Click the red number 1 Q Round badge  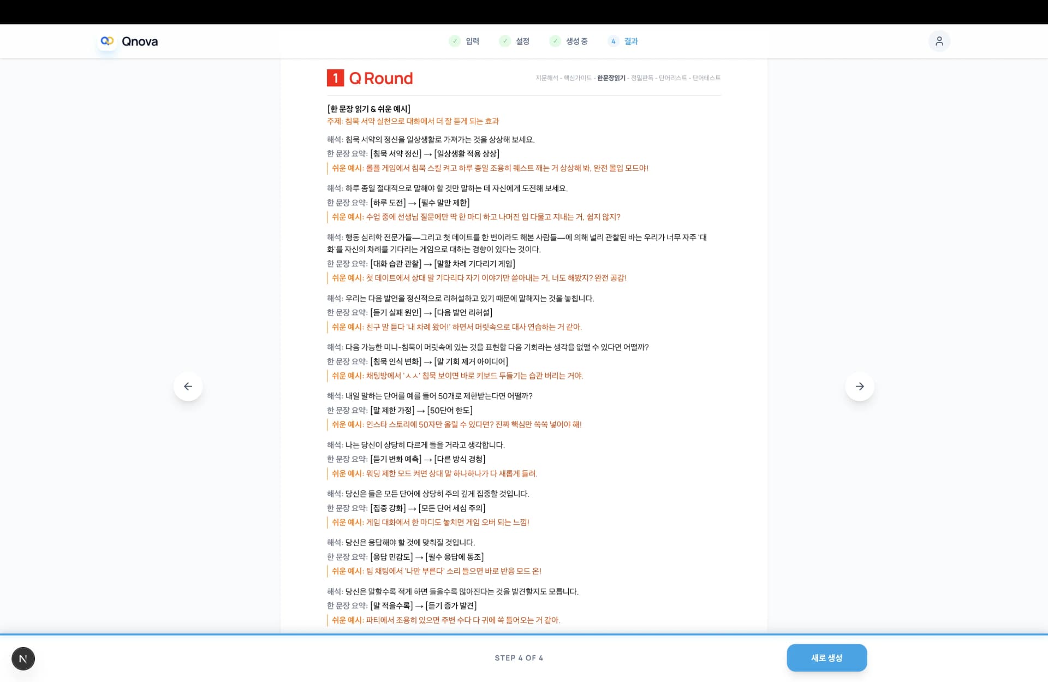pyautogui.click(x=335, y=78)
